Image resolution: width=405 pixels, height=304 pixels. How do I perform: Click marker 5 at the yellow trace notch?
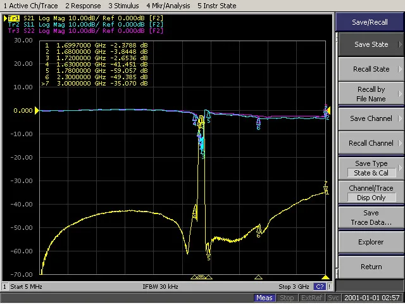208,251
